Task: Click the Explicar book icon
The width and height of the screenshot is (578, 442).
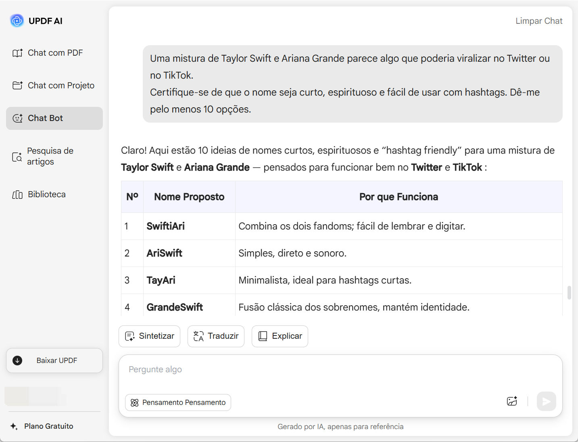Action: point(263,336)
